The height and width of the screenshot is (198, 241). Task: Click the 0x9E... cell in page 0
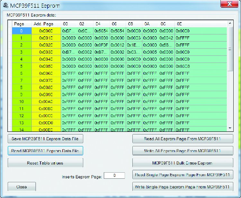[85, 31]
